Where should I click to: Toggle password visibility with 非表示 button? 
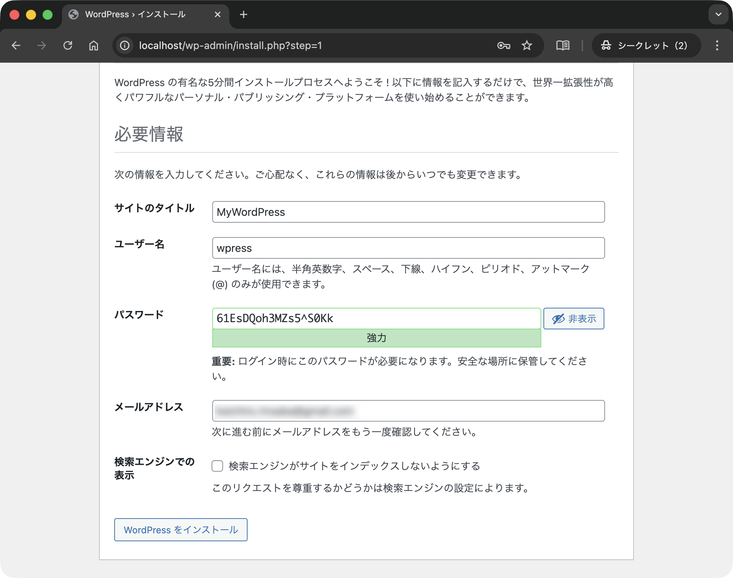tap(574, 319)
